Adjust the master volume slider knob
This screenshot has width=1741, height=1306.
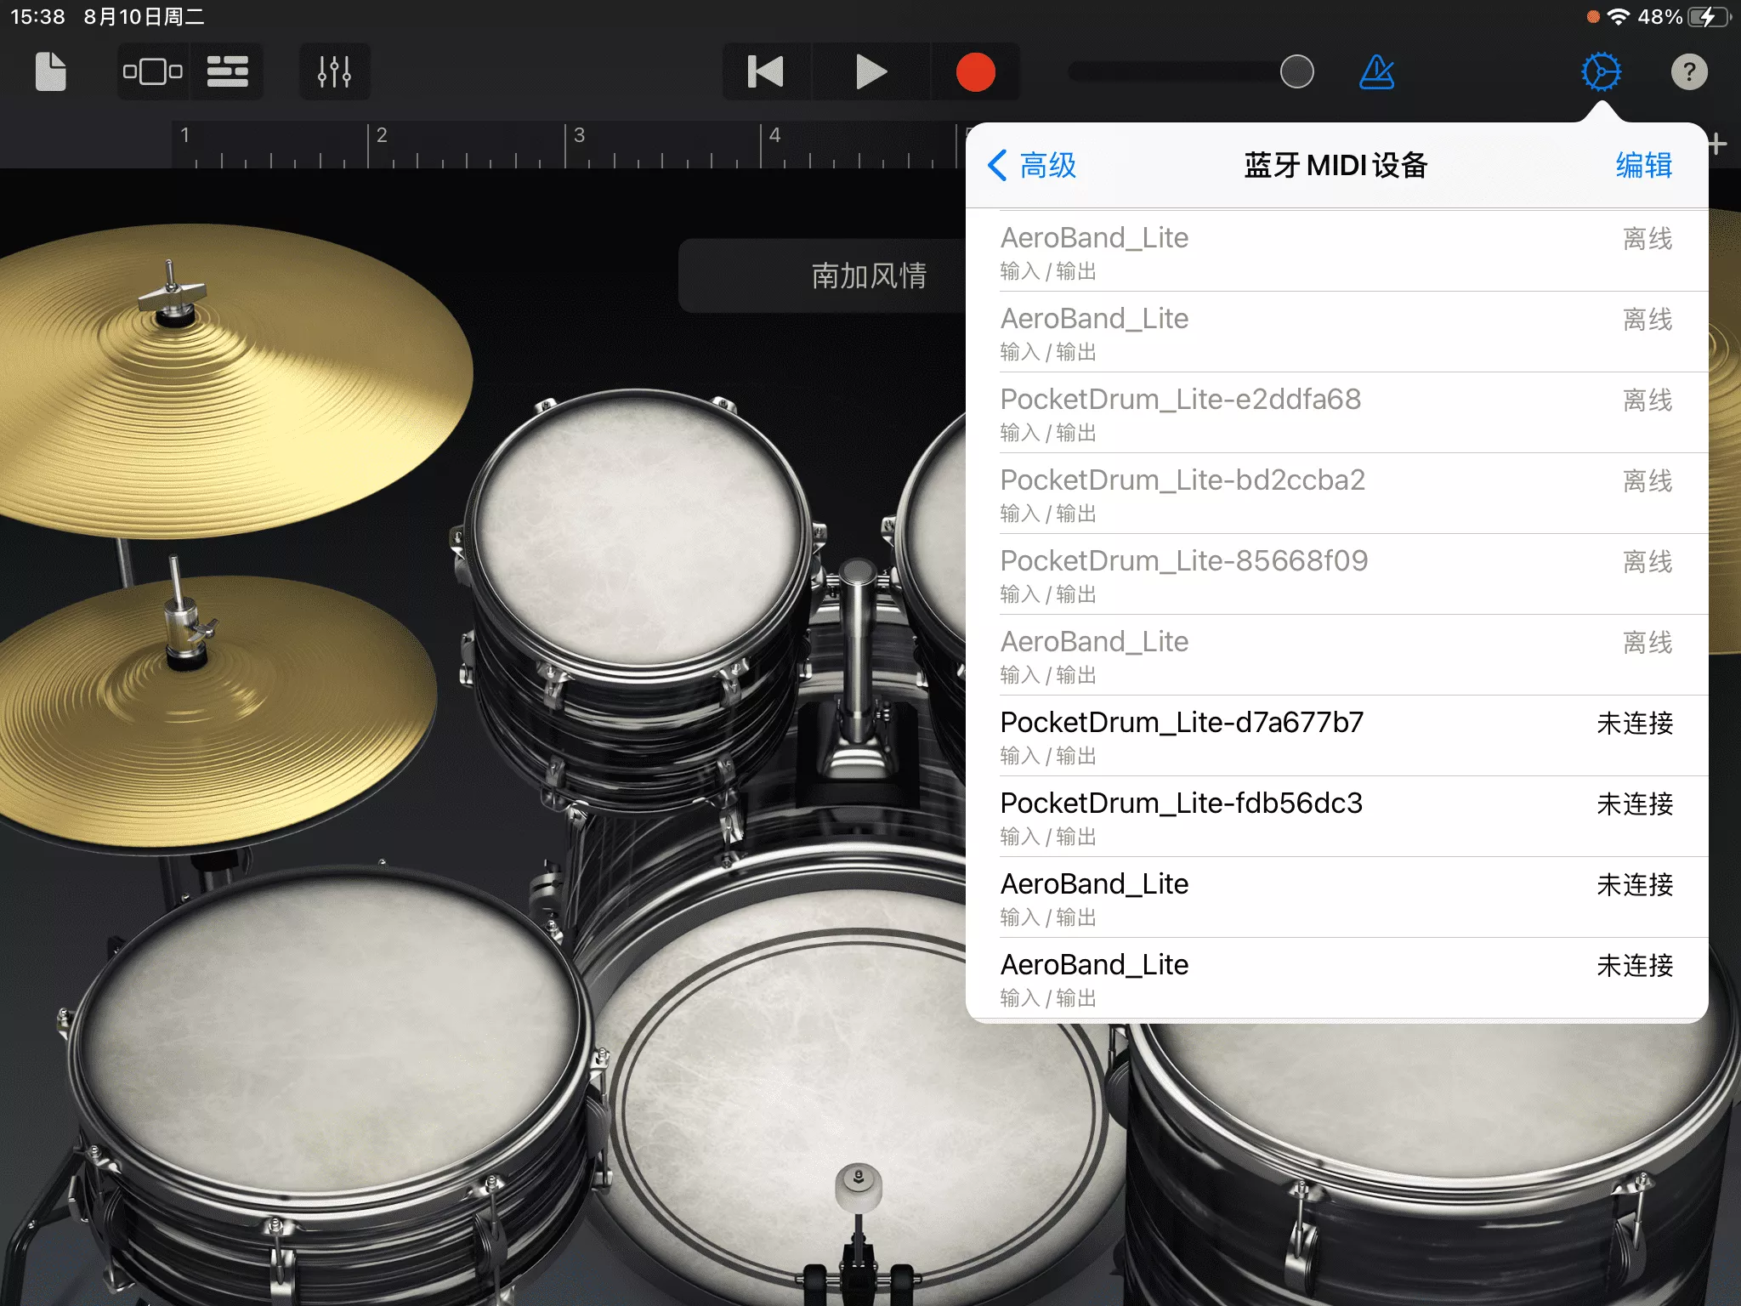pyautogui.click(x=1297, y=71)
